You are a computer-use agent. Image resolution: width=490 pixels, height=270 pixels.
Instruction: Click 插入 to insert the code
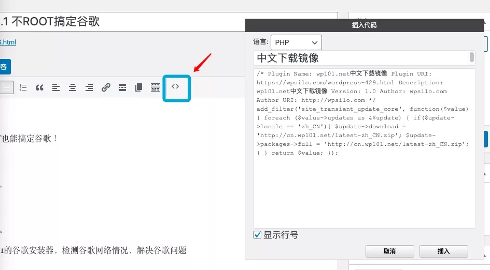(444, 251)
